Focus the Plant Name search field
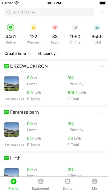Viewport: 108px width, 192px height. pos(49,12)
